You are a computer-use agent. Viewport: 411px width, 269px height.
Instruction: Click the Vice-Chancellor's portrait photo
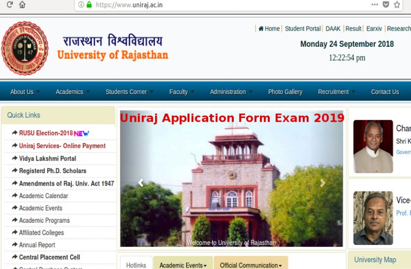pyautogui.click(x=373, y=218)
